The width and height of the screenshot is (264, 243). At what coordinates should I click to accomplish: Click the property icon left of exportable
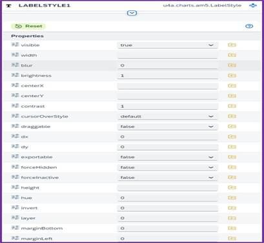click(15, 156)
